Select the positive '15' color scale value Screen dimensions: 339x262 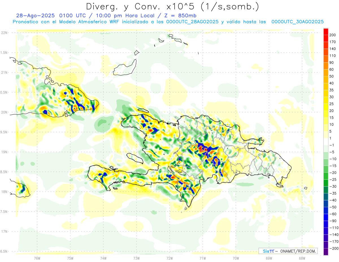(x=332, y=118)
